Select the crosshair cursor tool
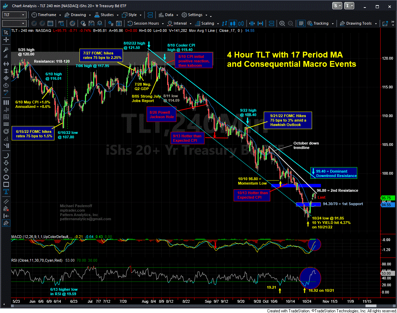The width and height of the screenshot is (397, 313). click(6, 40)
